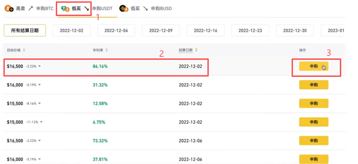Open the 高卖 申购BTC tab
The width and height of the screenshot is (358, 164).
tap(29, 9)
